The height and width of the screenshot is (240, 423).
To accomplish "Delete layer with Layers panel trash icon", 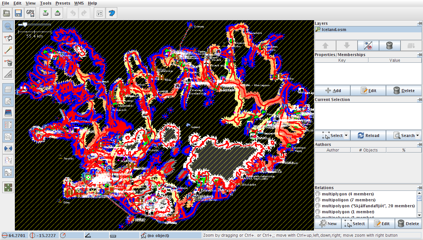I will click(390, 46).
